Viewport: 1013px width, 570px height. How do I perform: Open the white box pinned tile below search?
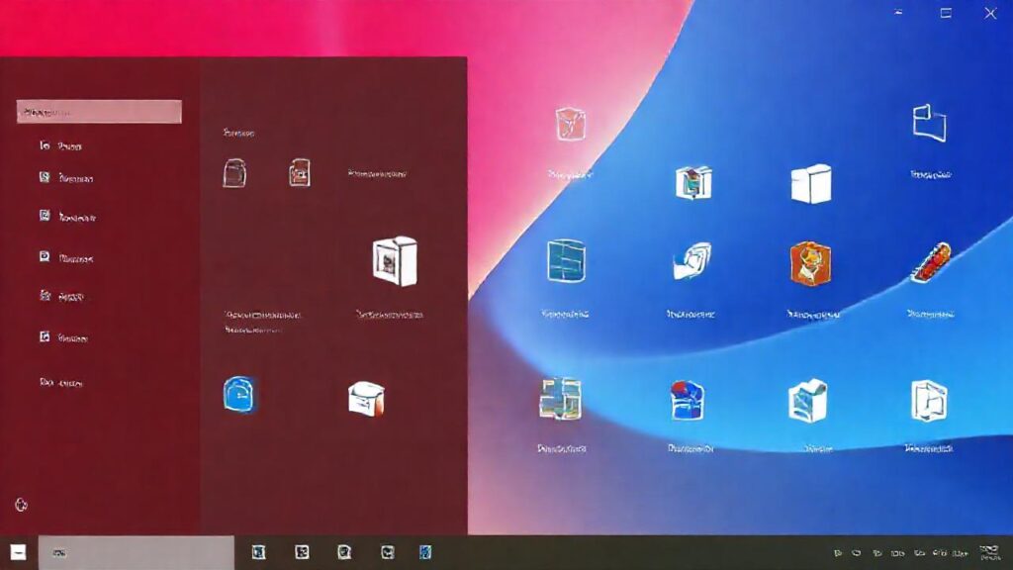tap(237, 174)
